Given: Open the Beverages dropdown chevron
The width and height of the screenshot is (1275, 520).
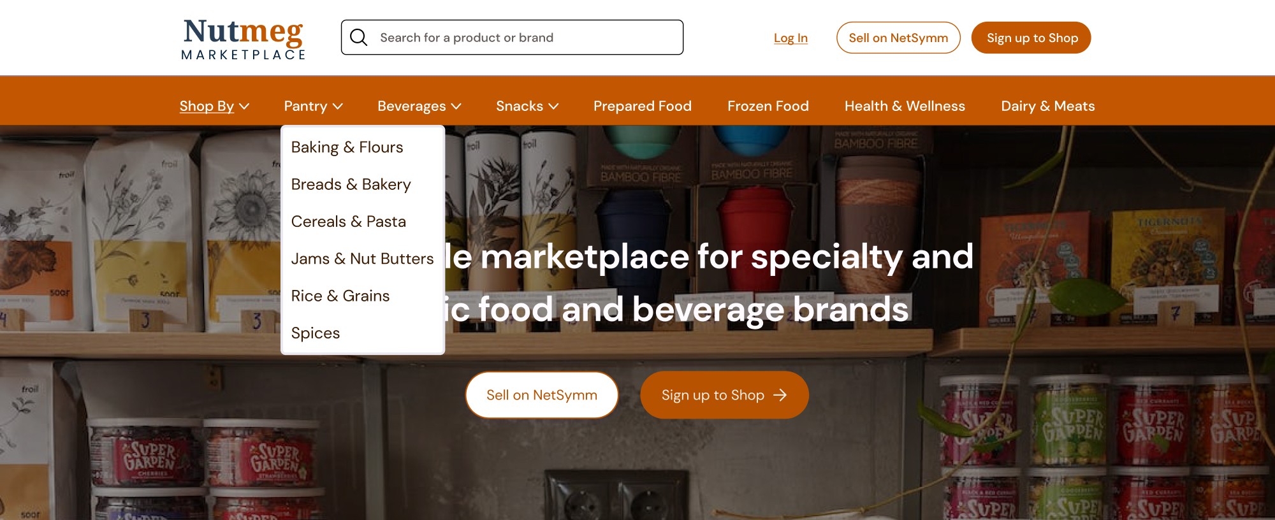Looking at the screenshot, I should (456, 106).
